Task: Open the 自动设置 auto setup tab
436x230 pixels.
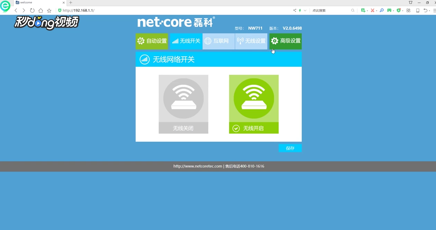Action: click(152, 41)
